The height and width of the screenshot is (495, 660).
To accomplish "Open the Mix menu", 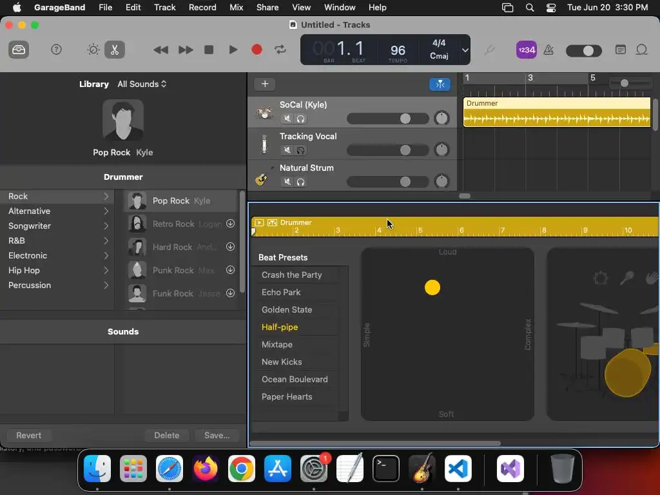I will click(x=236, y=7).
